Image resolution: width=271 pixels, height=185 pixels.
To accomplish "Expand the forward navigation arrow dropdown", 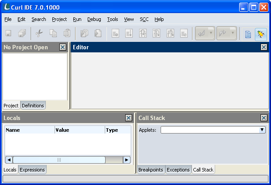I will click(x=233, y=34).
